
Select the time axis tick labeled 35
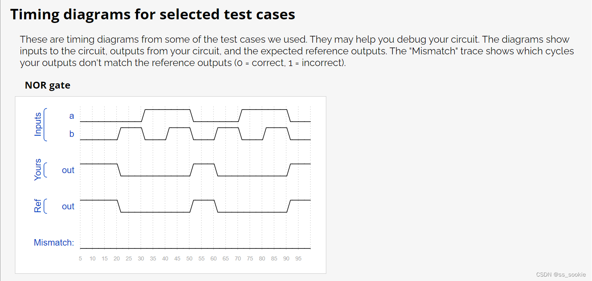[153, 258]
